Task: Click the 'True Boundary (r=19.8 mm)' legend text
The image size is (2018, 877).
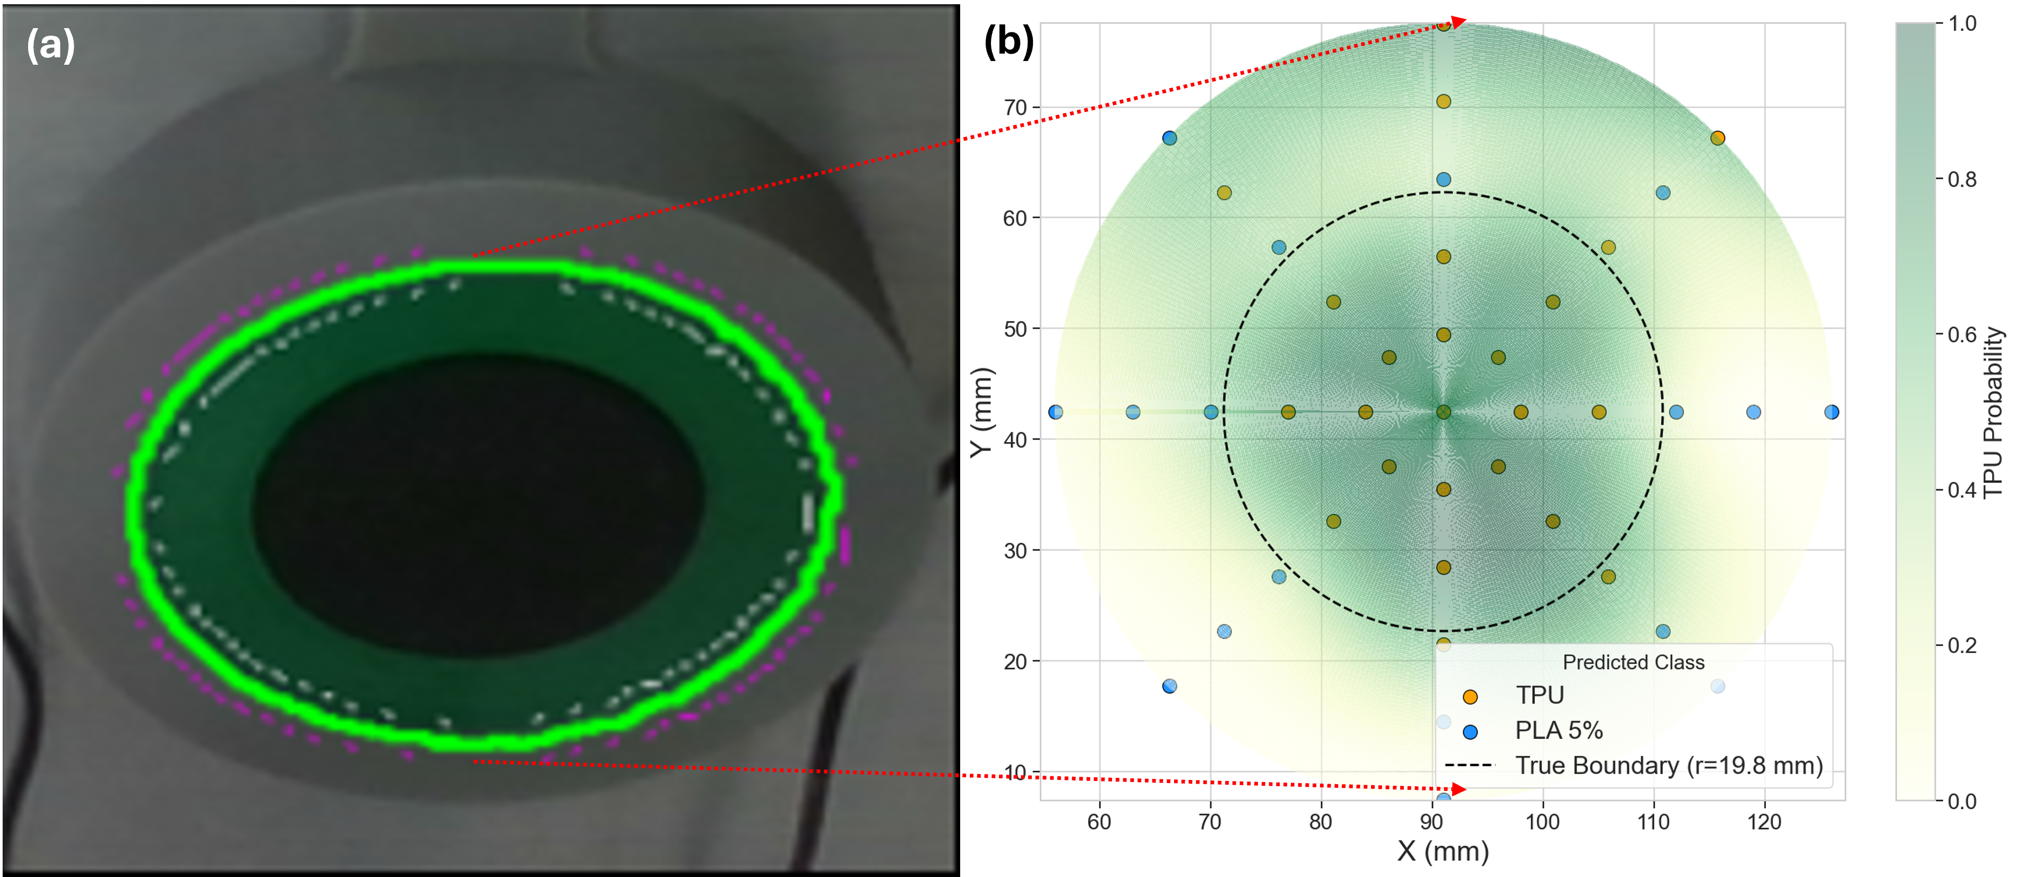Action: [x=1669, y=766]
